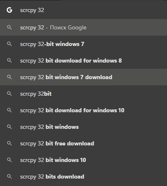The width and height of the screenshot is (167, 186).
Task: Select 'scrcpy 32 - Поиск Google' suggestion
Action: click(x=83, y=27)
